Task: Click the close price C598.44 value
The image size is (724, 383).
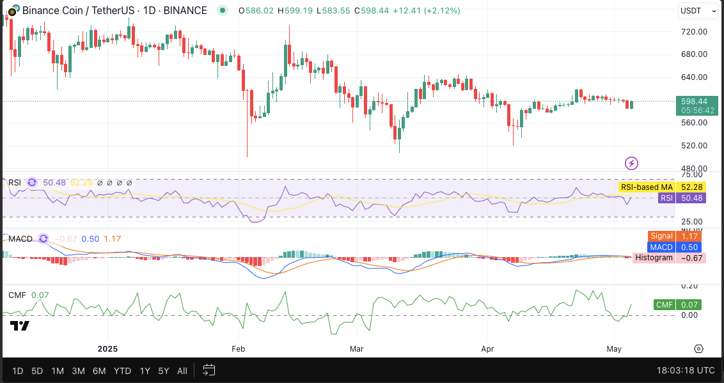Action: click(372, 10)
